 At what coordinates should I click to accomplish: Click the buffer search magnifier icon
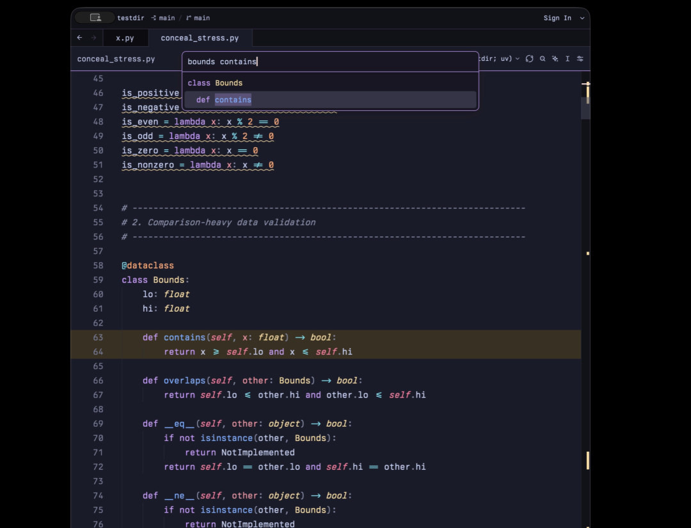point(543,59)
